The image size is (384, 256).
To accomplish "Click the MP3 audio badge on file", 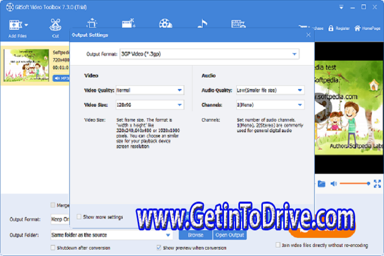I will coord(61,78).
